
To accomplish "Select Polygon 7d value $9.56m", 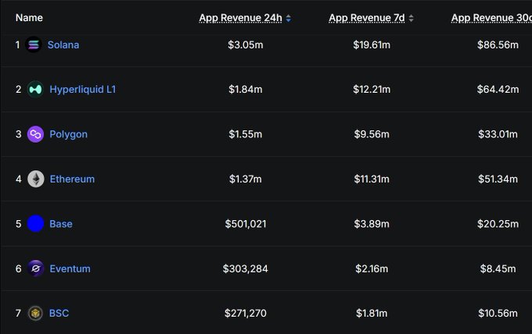I will pos(372,134).
